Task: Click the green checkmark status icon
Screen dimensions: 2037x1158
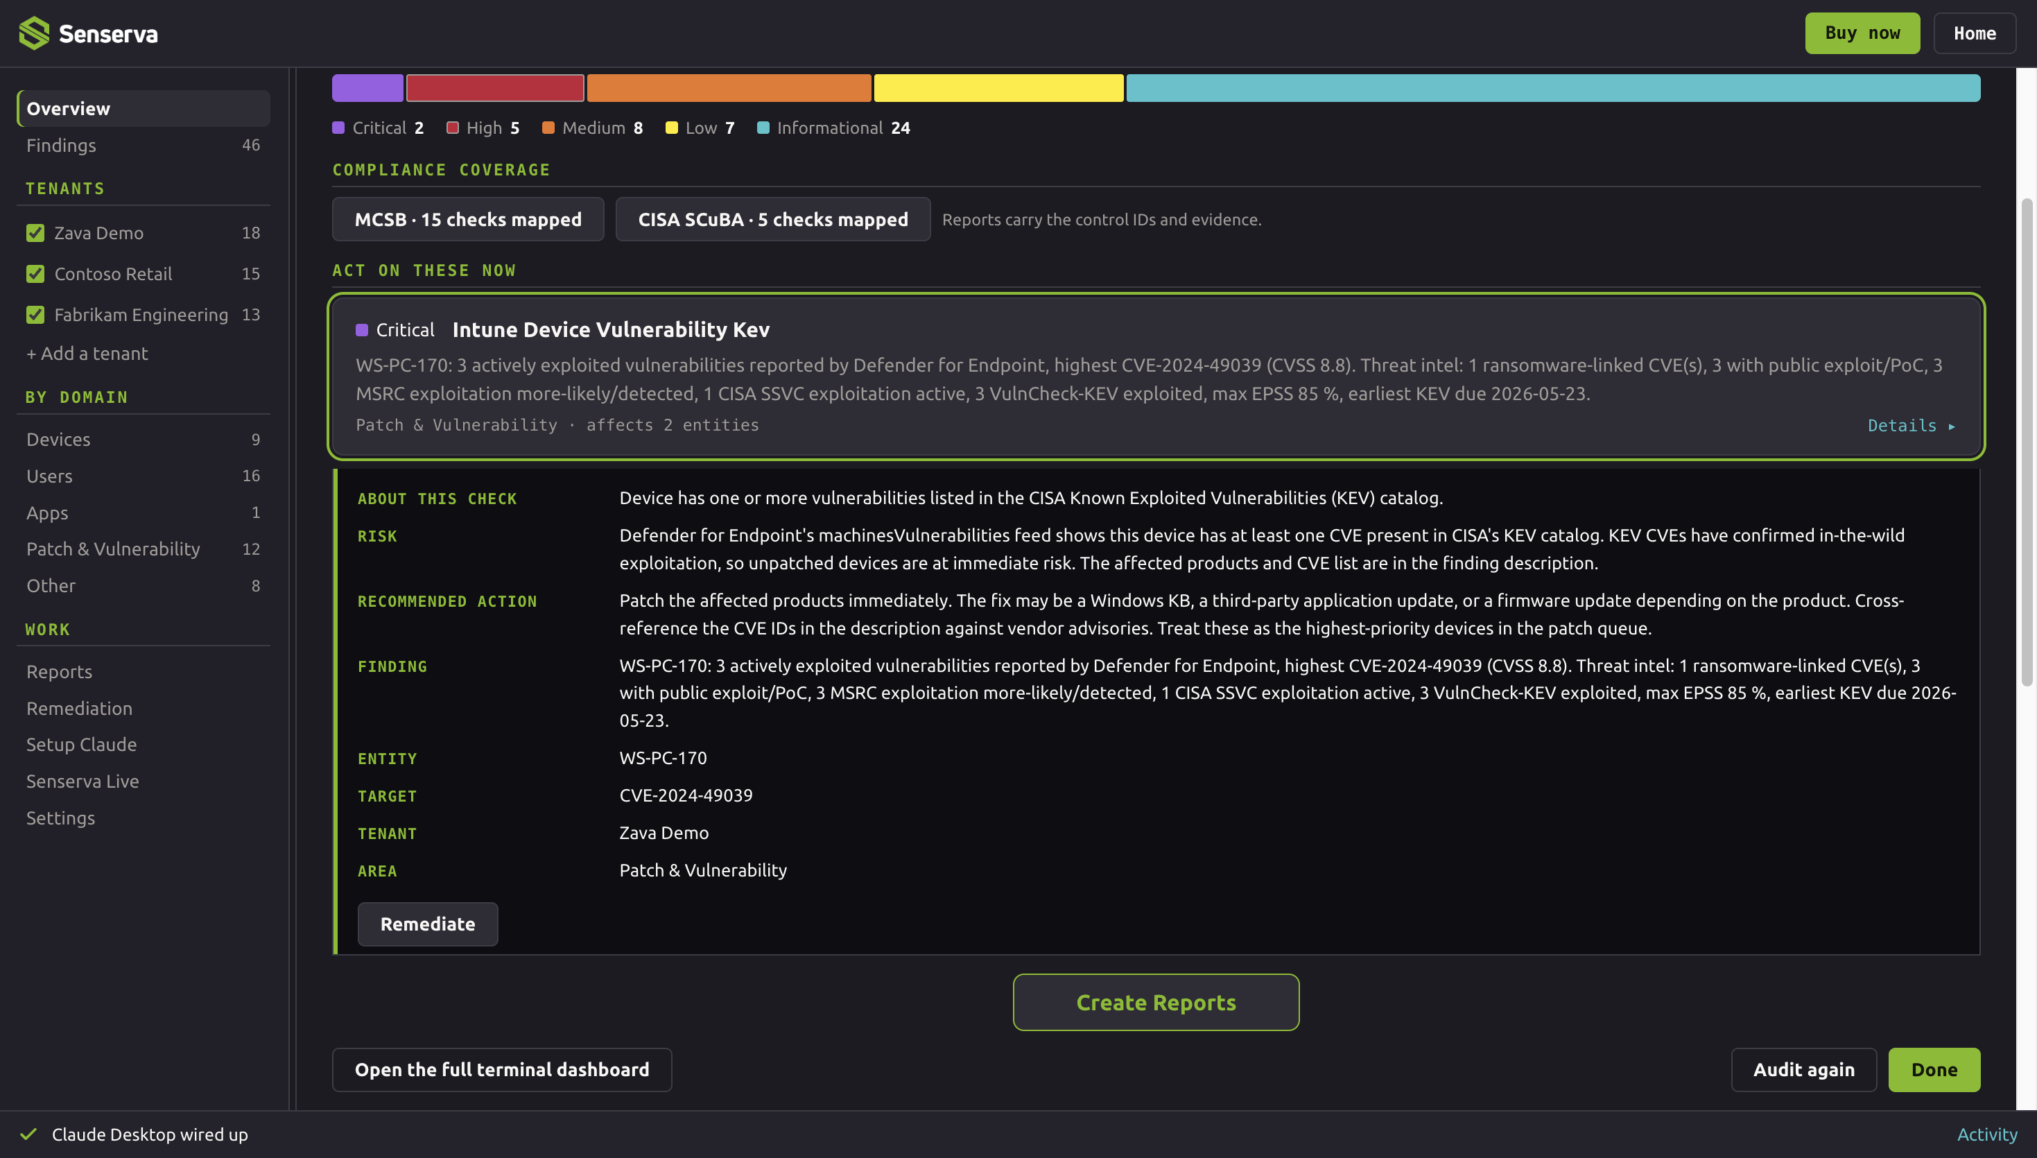Action: [28, 1134]
